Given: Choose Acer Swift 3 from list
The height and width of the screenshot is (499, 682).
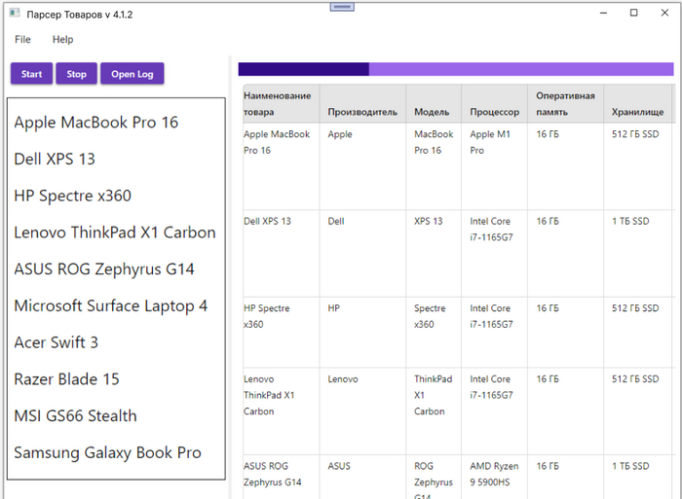Looking at the screenshot, I should coord(56,342).
